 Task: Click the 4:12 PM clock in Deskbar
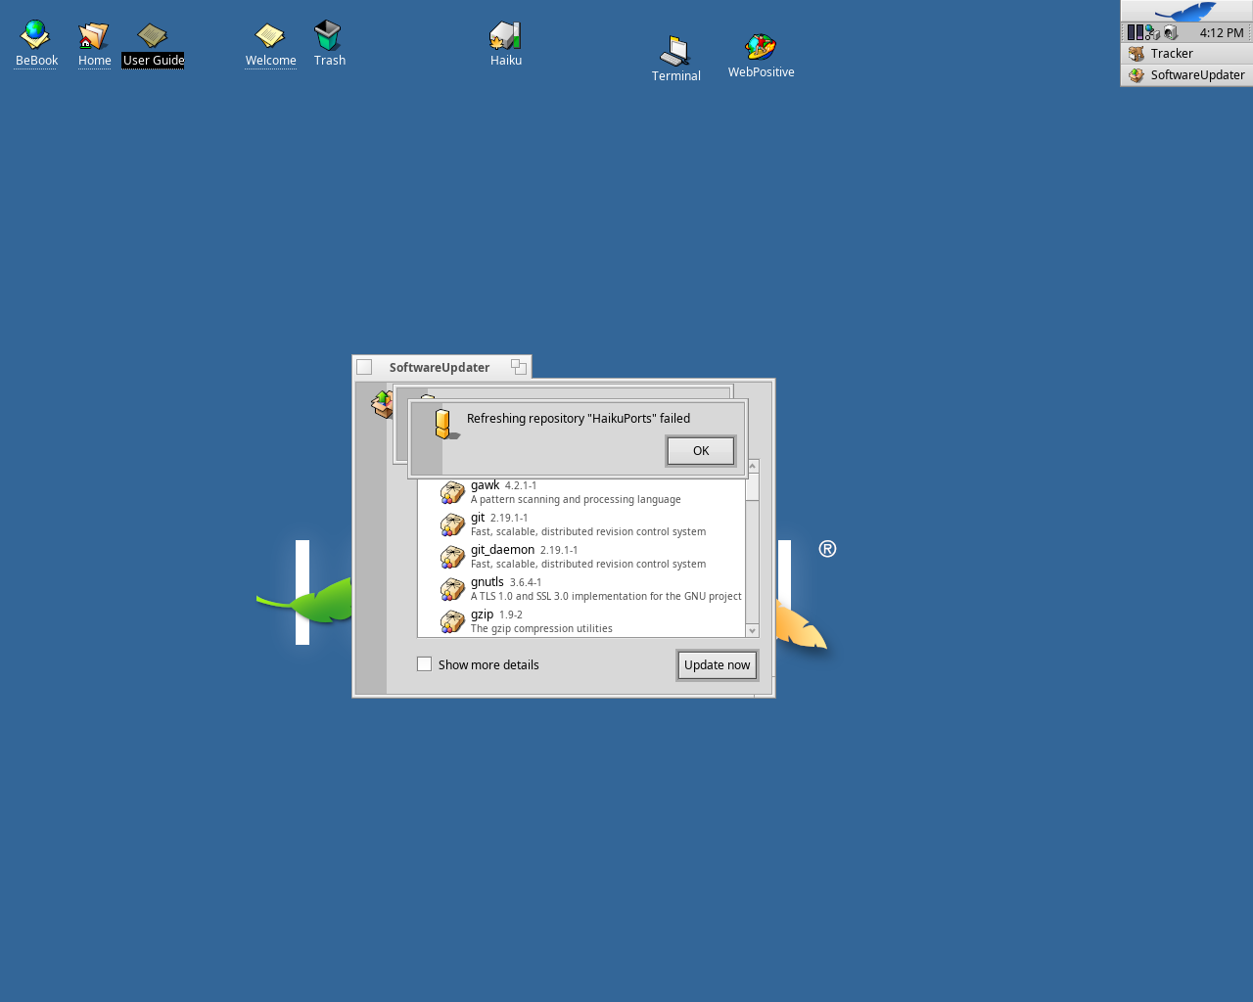pyautogui.click(x=1222, y=32)
